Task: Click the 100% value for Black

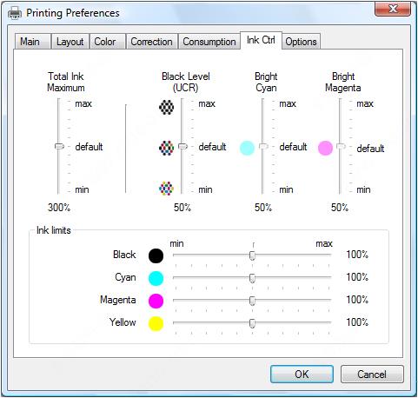Action: (357, 255)
